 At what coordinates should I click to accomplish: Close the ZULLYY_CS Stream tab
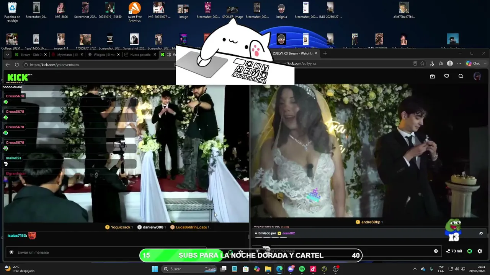coord(316,53)
